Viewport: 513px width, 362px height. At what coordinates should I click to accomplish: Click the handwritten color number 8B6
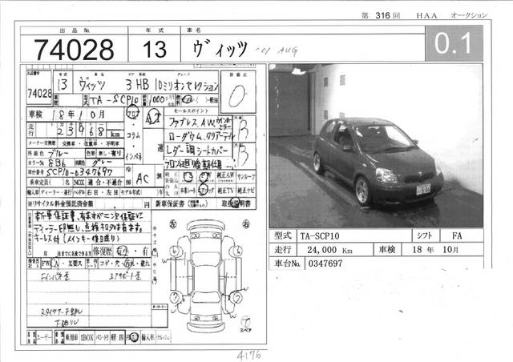(57, 163)
